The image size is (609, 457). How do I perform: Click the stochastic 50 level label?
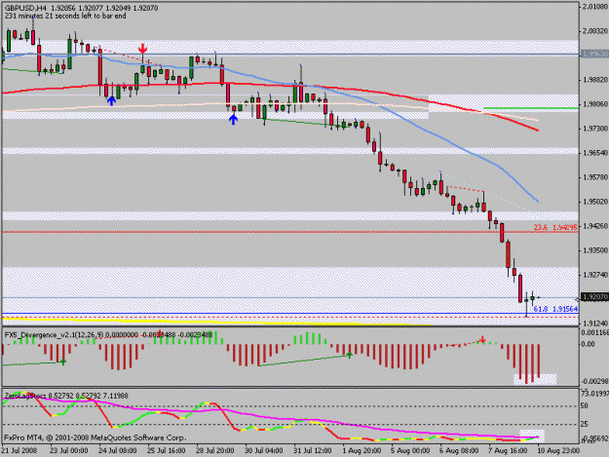[586, 406]
